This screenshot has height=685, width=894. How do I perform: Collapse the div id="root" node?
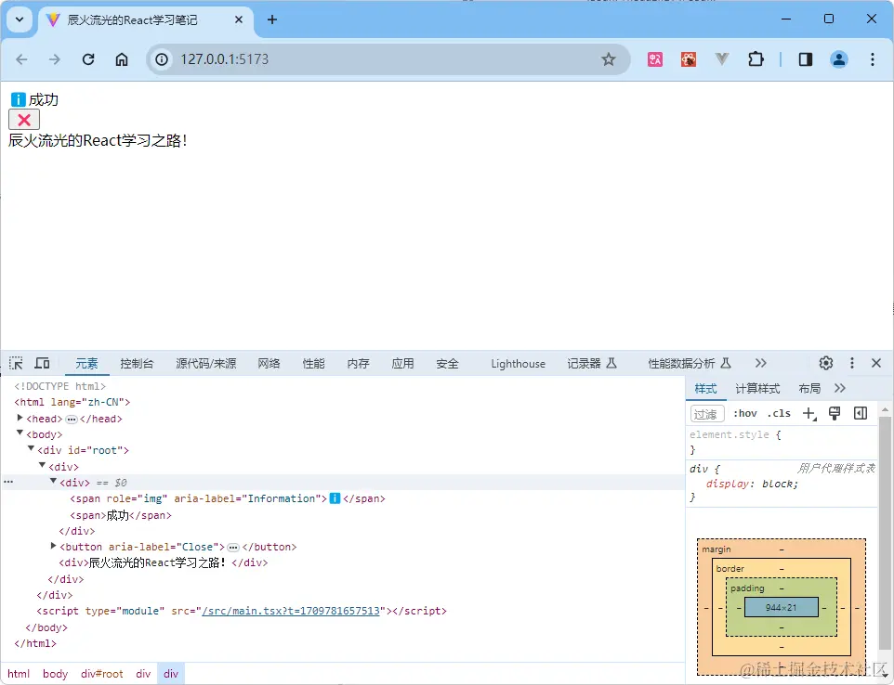tap(32, 449)
